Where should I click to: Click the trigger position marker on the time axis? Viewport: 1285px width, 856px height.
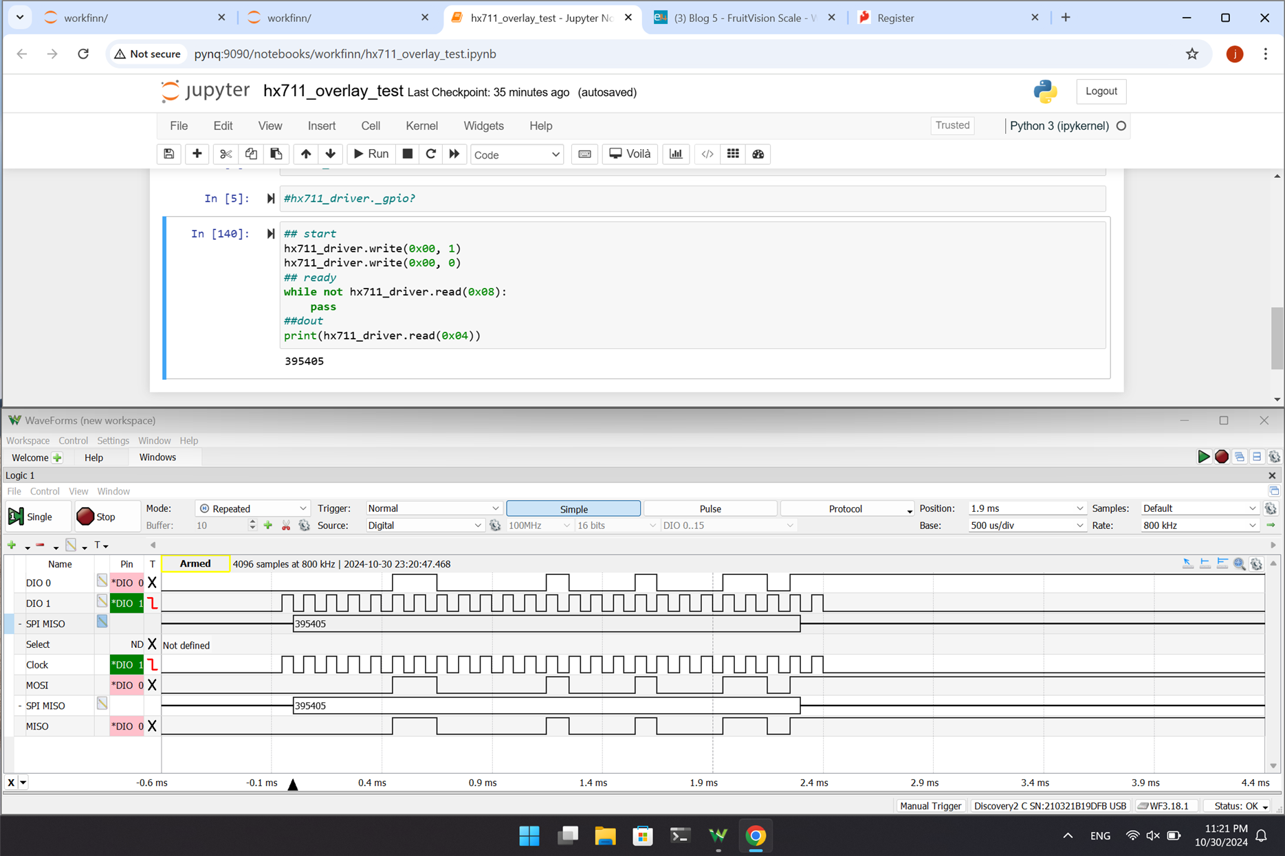click(x=293, y=785)
